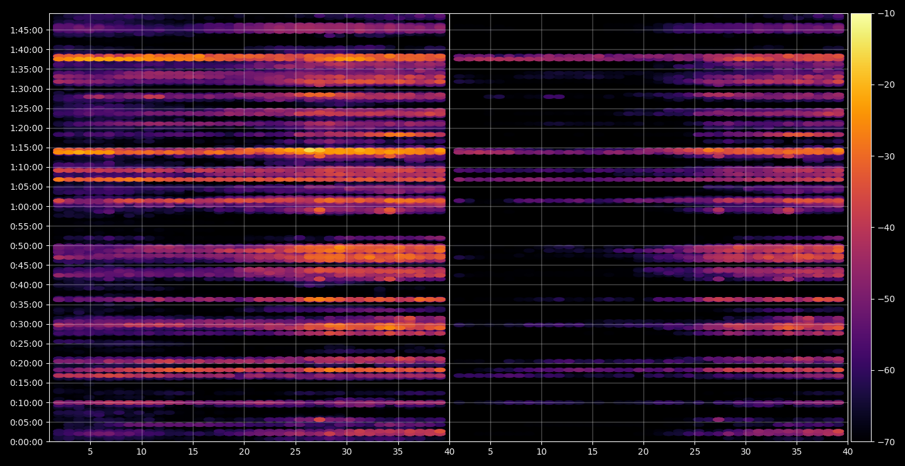Viewport: 905px width, 466px height.
Task: Click the inferno colorbar gradient strip
Action: (x=861, y=228)
